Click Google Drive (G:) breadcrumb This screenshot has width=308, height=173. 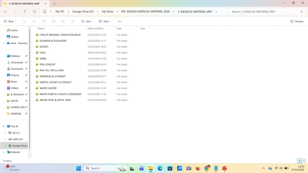point(83,12)
